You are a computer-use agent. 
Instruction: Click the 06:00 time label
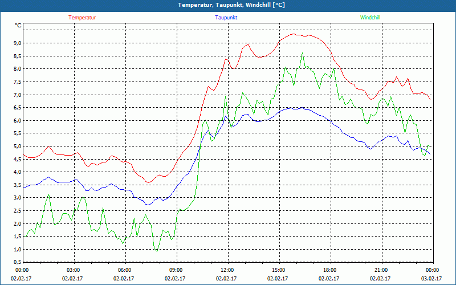coord(125,270)
